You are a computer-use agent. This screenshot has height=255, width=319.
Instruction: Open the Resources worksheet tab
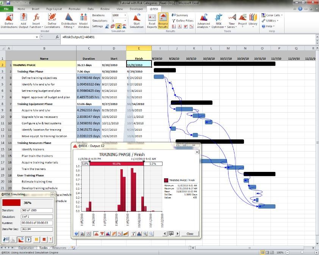click(59, 248)
